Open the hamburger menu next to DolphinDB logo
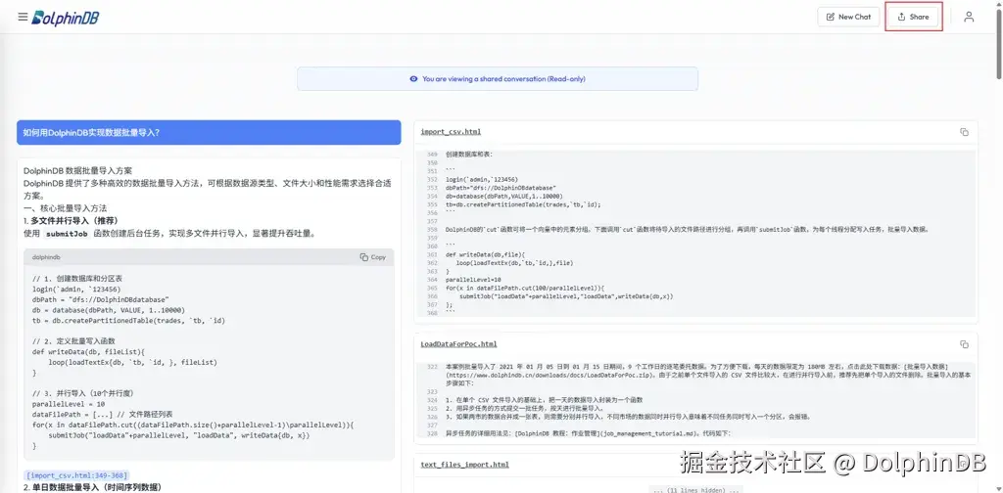 23,17
